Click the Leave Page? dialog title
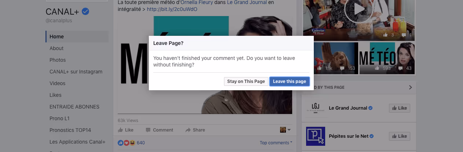This screenshot has height=152, width=463. (x=168, y=43)
